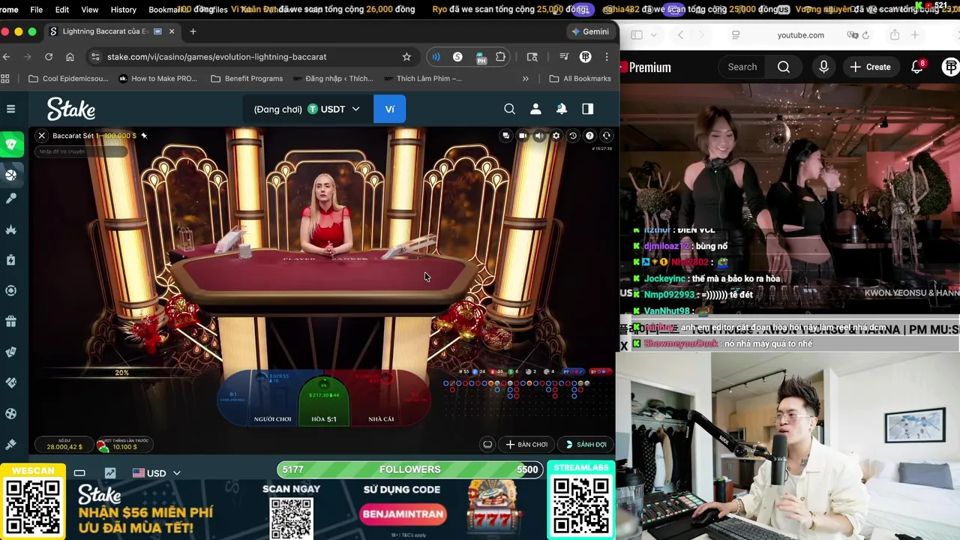Click youtube.com address in Safari window
The height and width of the screenshot is (540, 960).
[800, 35]
